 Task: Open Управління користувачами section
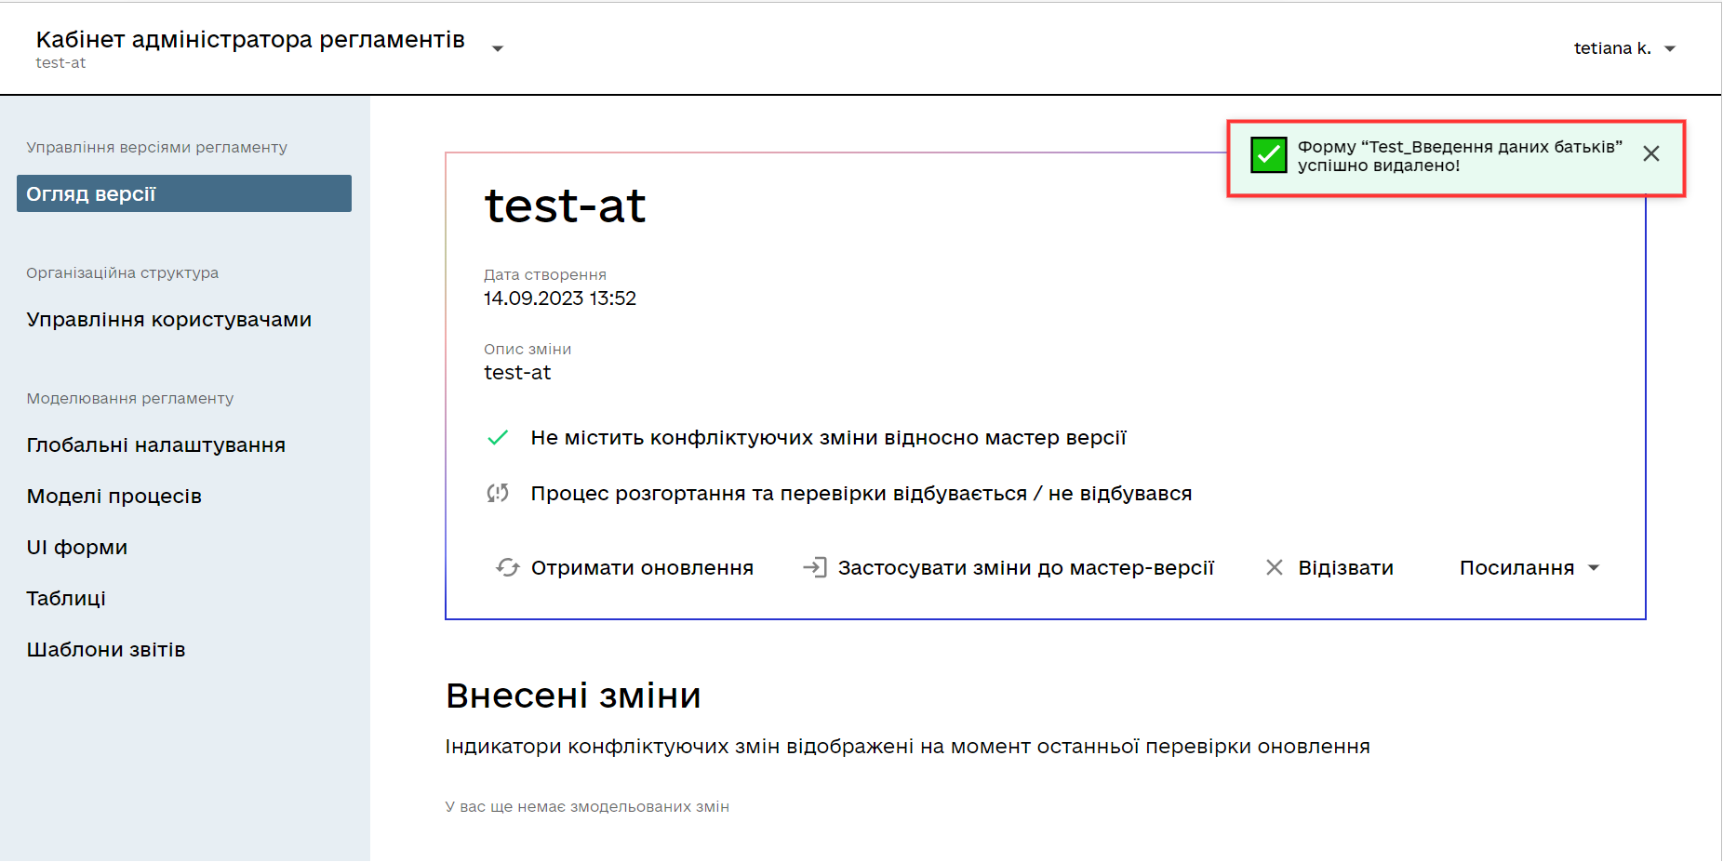(x=169, y=320)
